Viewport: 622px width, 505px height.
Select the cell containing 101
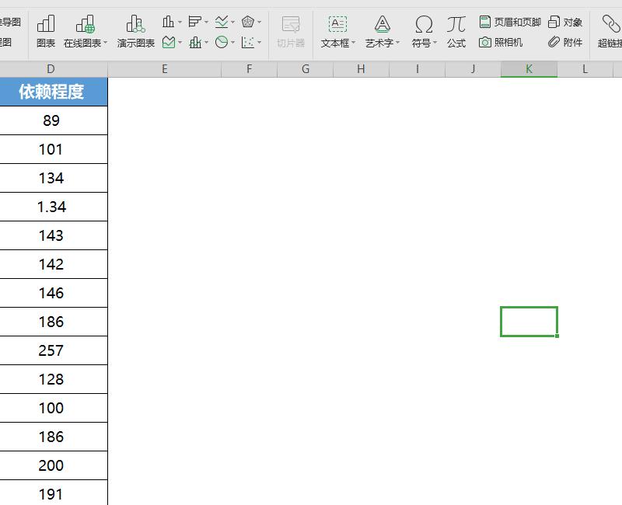pos(54,149)
